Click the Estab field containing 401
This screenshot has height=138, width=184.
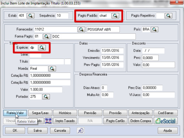click(x=22, y=15)
